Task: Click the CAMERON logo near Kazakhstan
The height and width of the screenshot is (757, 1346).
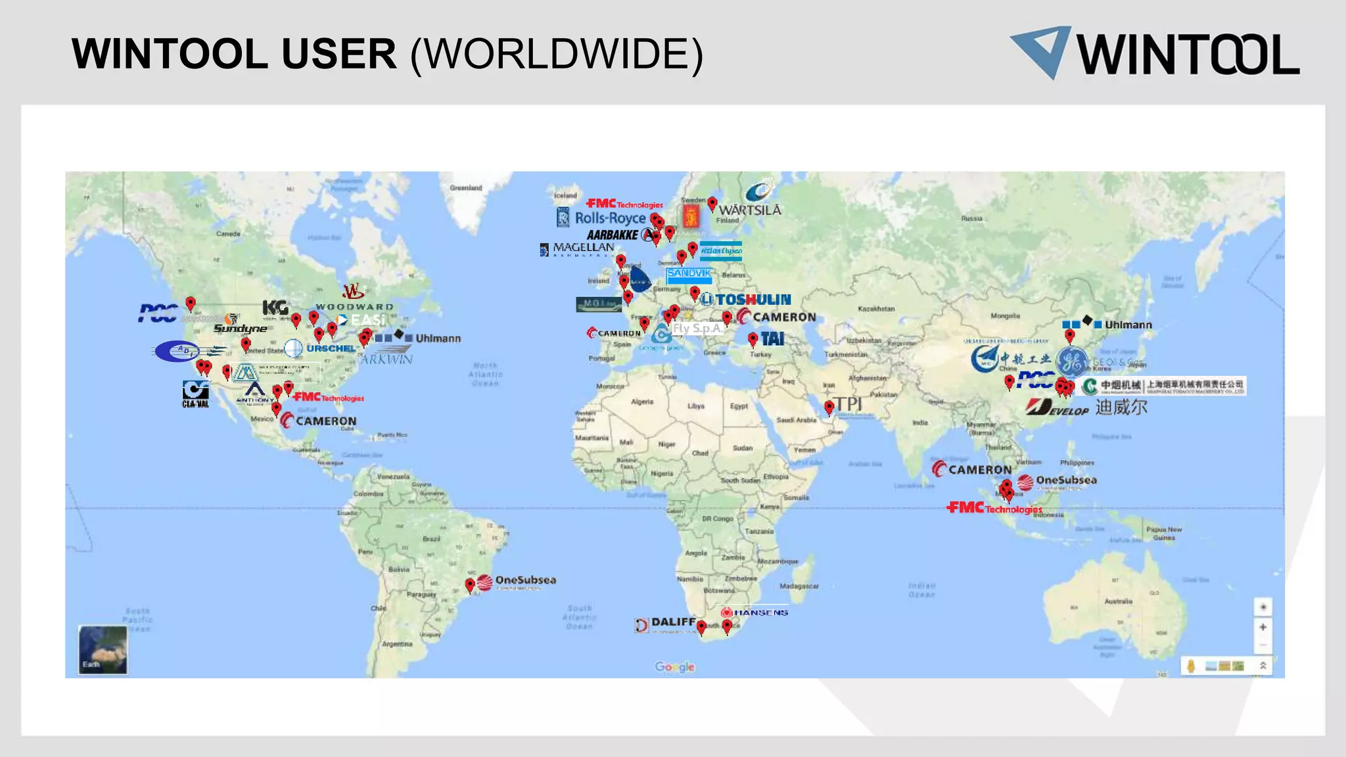Action: point(777,317)
